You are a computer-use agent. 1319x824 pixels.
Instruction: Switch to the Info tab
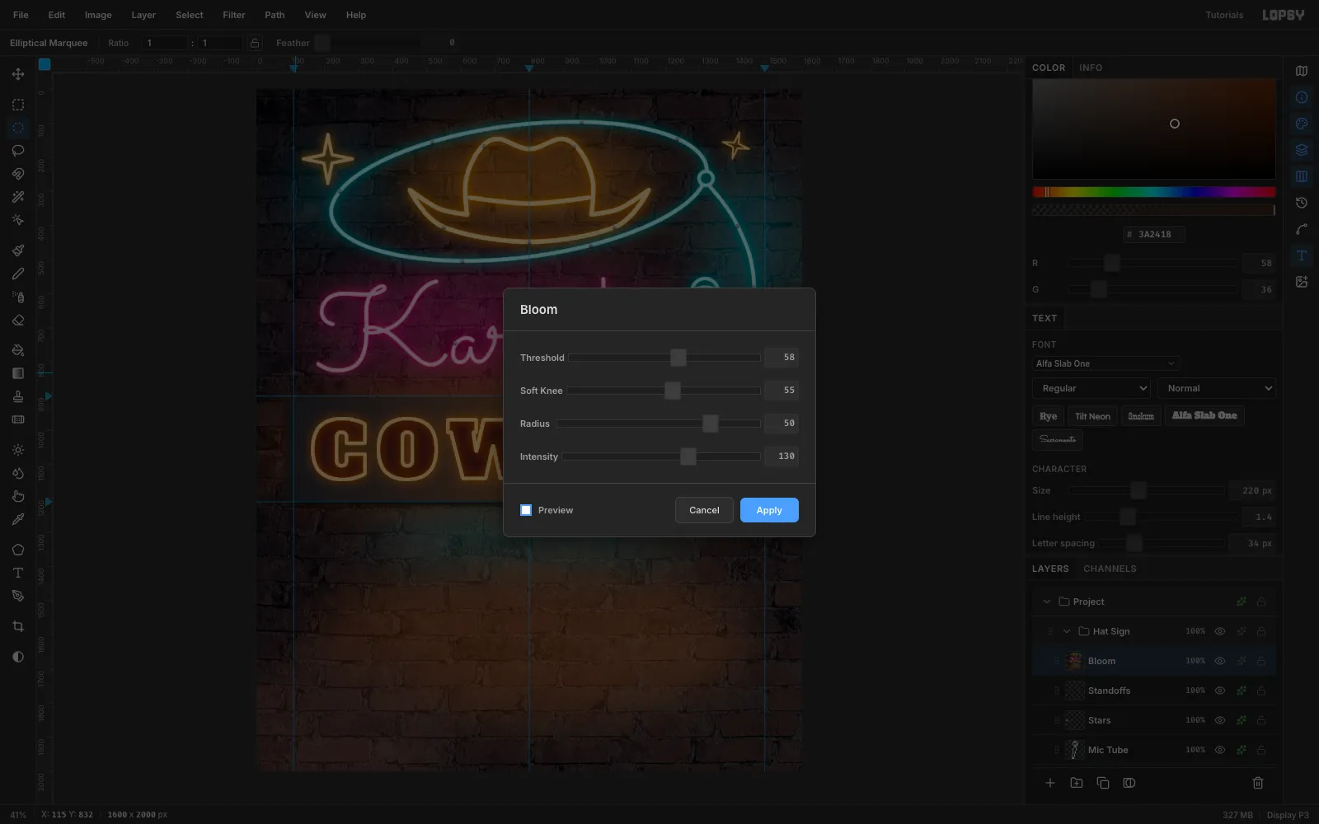point(1091,68)
